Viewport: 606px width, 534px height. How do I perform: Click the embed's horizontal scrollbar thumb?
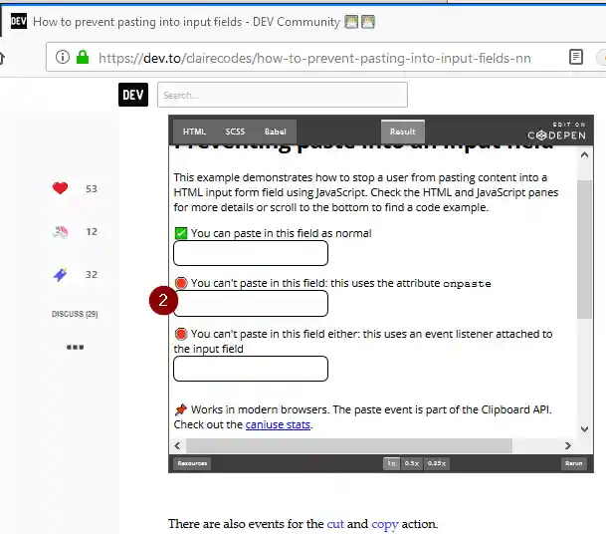(x=349, y=445)
